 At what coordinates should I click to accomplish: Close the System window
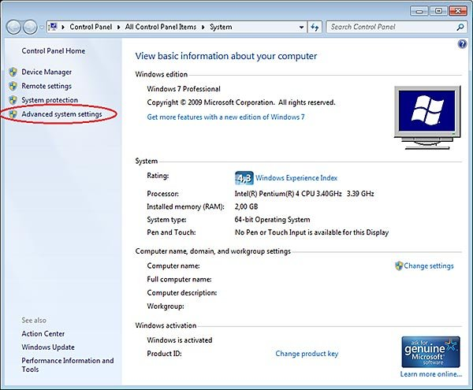458,11
